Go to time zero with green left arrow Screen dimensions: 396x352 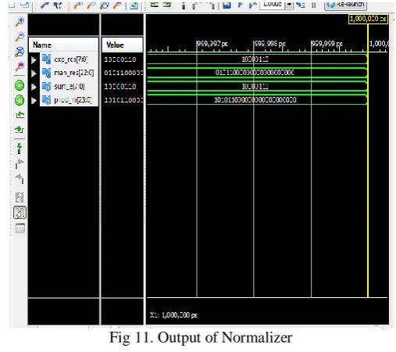click(20, 85)
